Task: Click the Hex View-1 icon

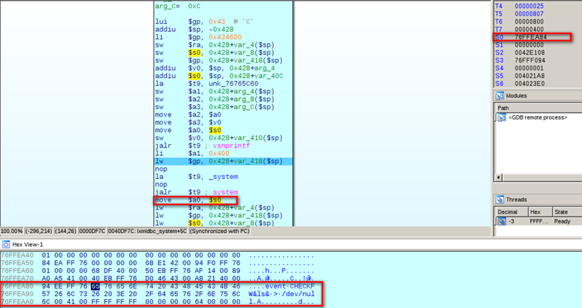Action: tap(6, 245)
